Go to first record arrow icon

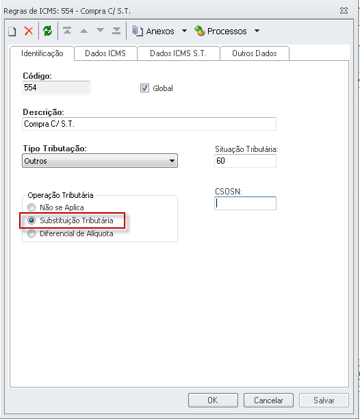(x=67, y=31)
